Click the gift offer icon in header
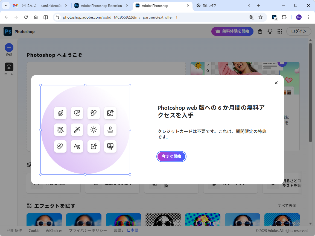Viewport: 315px width, 236px height. click(260, 31)
